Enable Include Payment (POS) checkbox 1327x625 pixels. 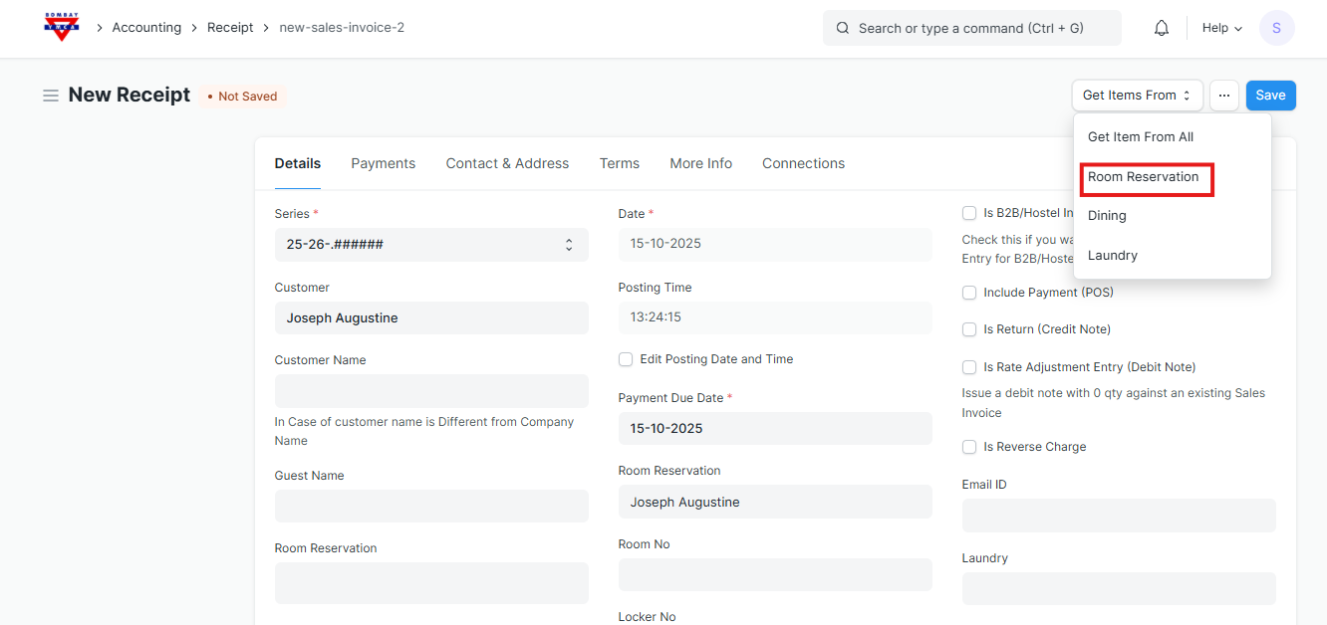click(x=969, y=293)
